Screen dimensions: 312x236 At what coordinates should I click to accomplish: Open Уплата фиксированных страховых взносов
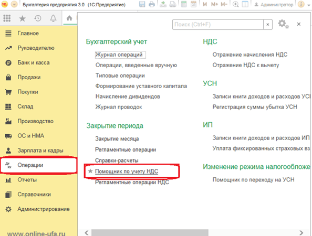(x=261, y=148)
